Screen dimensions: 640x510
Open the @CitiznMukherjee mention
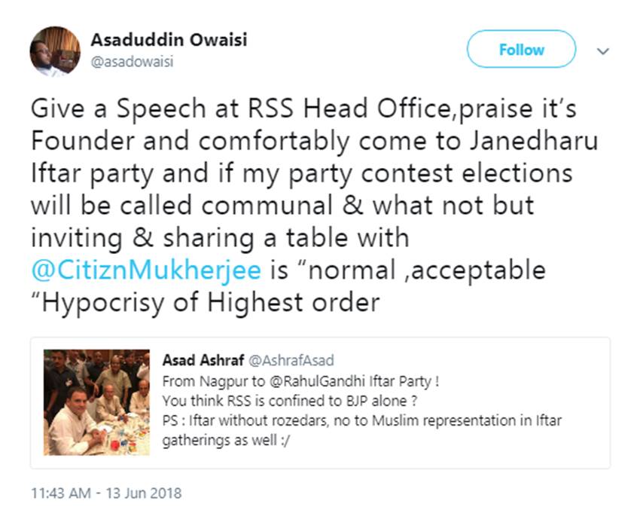coord(145,269)
